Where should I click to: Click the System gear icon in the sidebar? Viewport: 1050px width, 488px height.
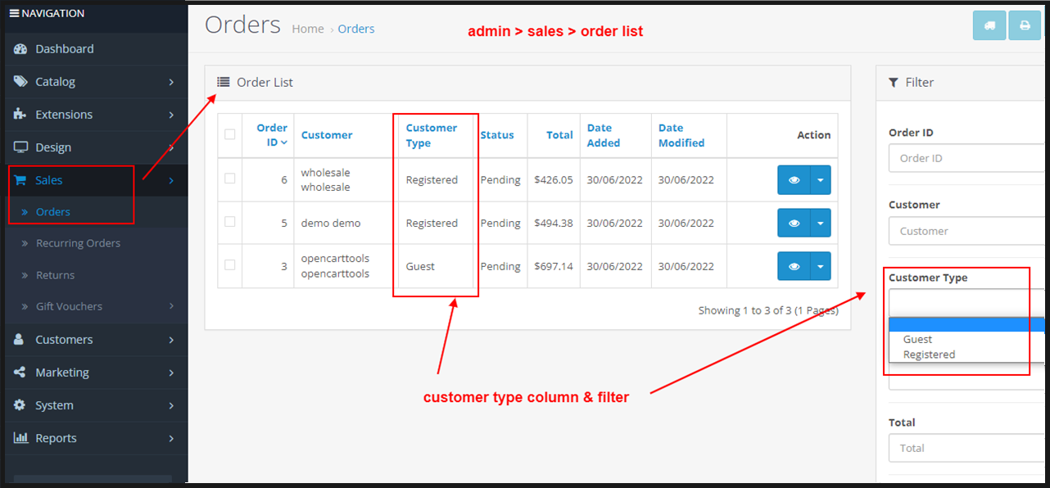[20, 405]
